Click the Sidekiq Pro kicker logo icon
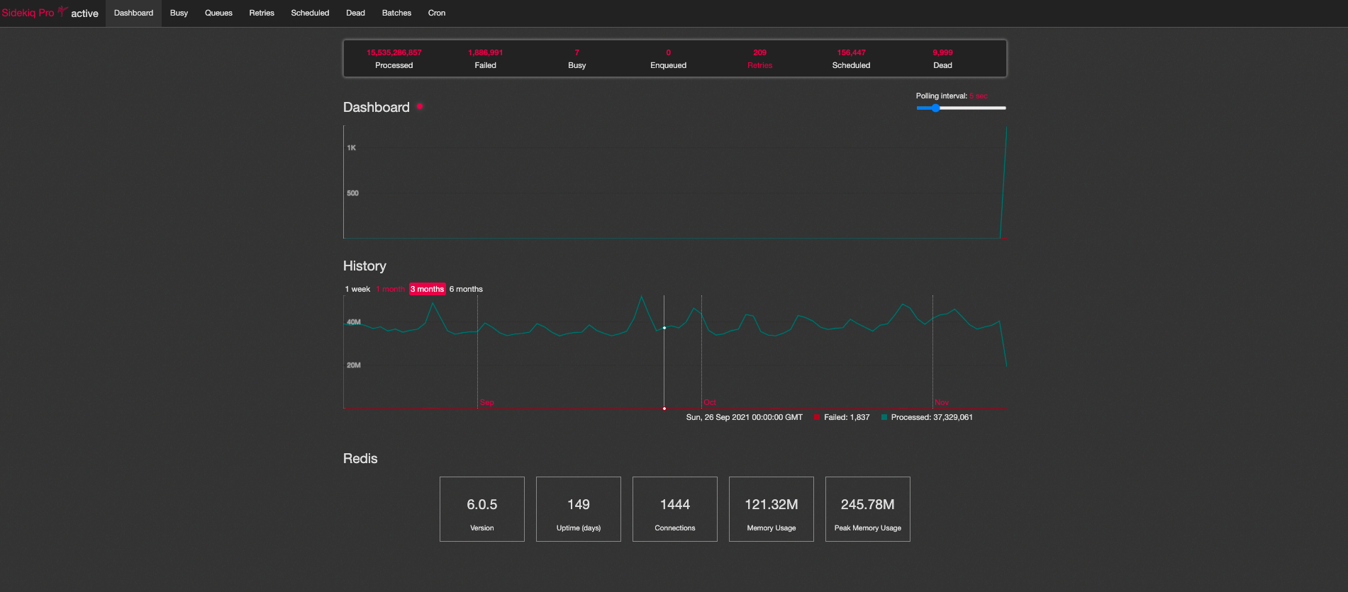This screenshot has width=1348, height=592. [x=62, y=11]
